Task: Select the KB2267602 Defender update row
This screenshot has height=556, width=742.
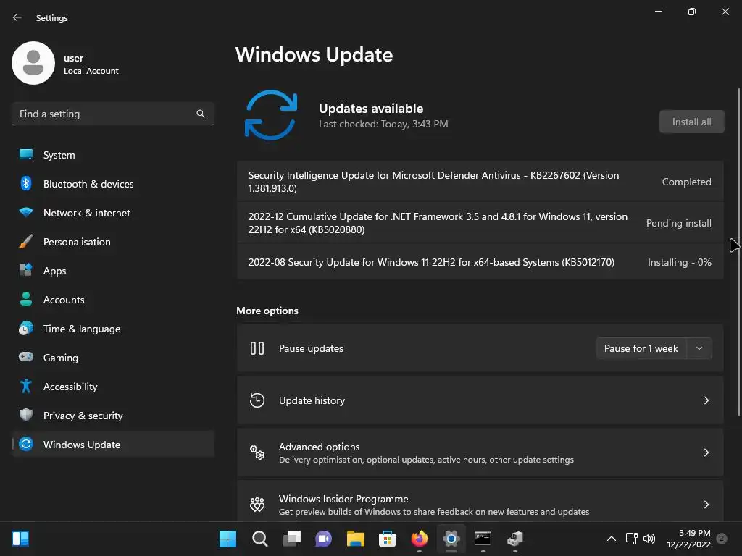Action: [480, 182]
